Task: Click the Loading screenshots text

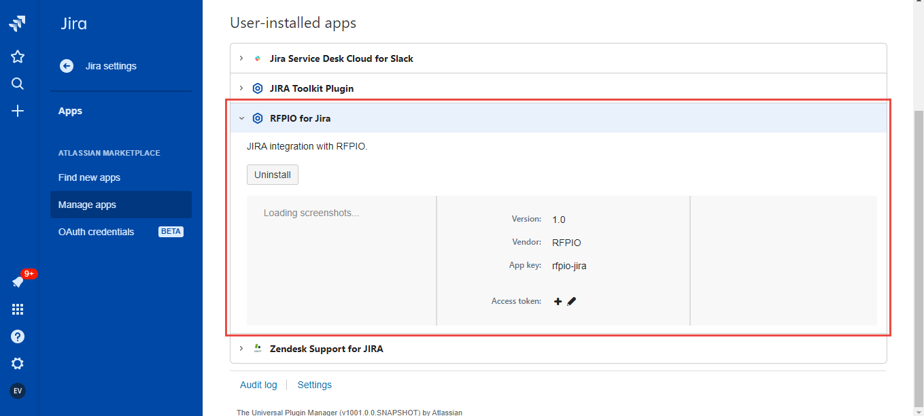Action: [x=311, y=213]
